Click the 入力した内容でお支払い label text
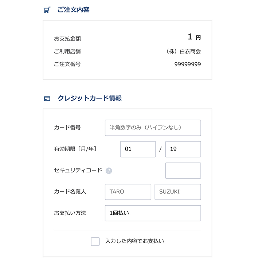The width and height of the screenshot is (255, 272). tap(135, 241)
